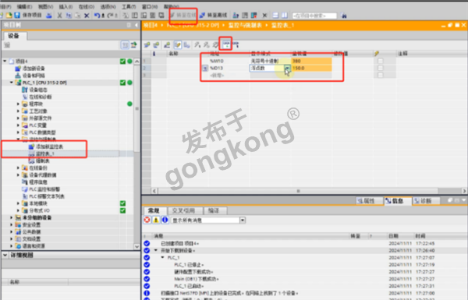Expand the PLC 数据类型 folder
The image size is (468, 300).
point(18,132)
